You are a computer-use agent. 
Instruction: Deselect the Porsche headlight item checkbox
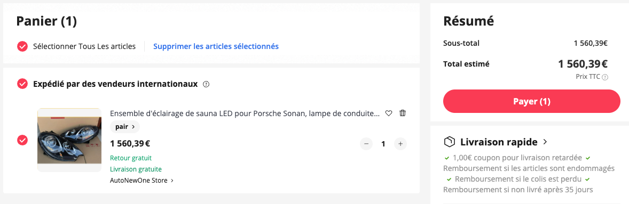[22, 140]
